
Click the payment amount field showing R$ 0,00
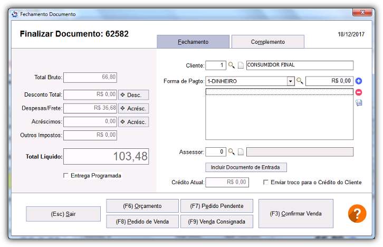[329, 81]
